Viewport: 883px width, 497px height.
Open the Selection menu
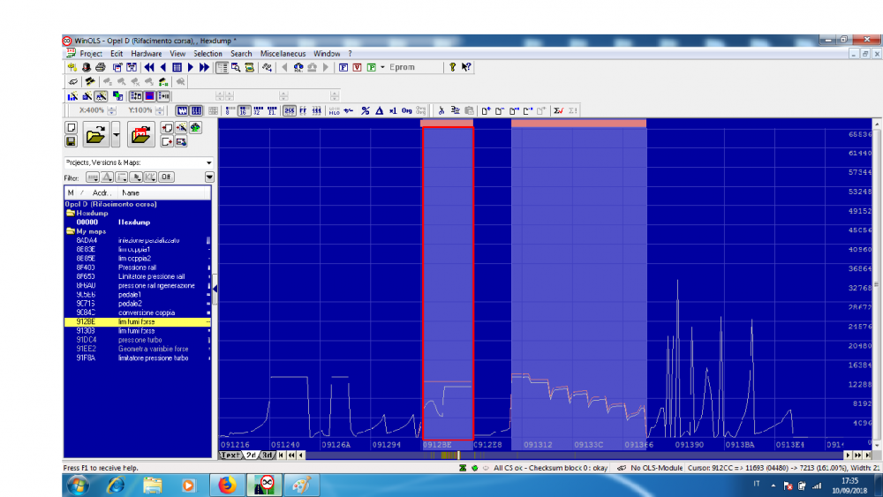click(x=208, y=54)
